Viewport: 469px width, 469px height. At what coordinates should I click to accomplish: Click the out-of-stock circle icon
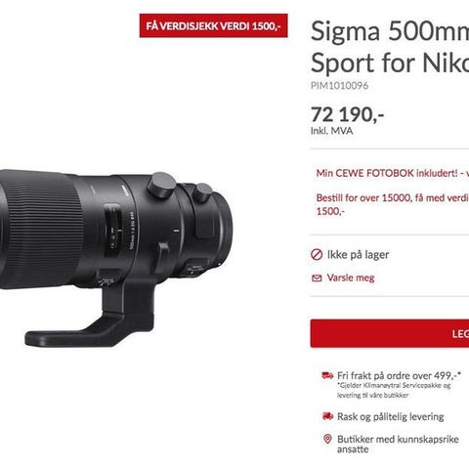pyautogui.click(x=317, y=255)
